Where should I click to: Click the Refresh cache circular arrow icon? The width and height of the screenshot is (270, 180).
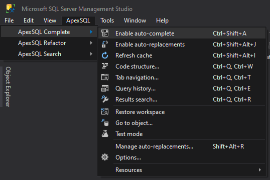pyautogui.click(x=105, y=55)
